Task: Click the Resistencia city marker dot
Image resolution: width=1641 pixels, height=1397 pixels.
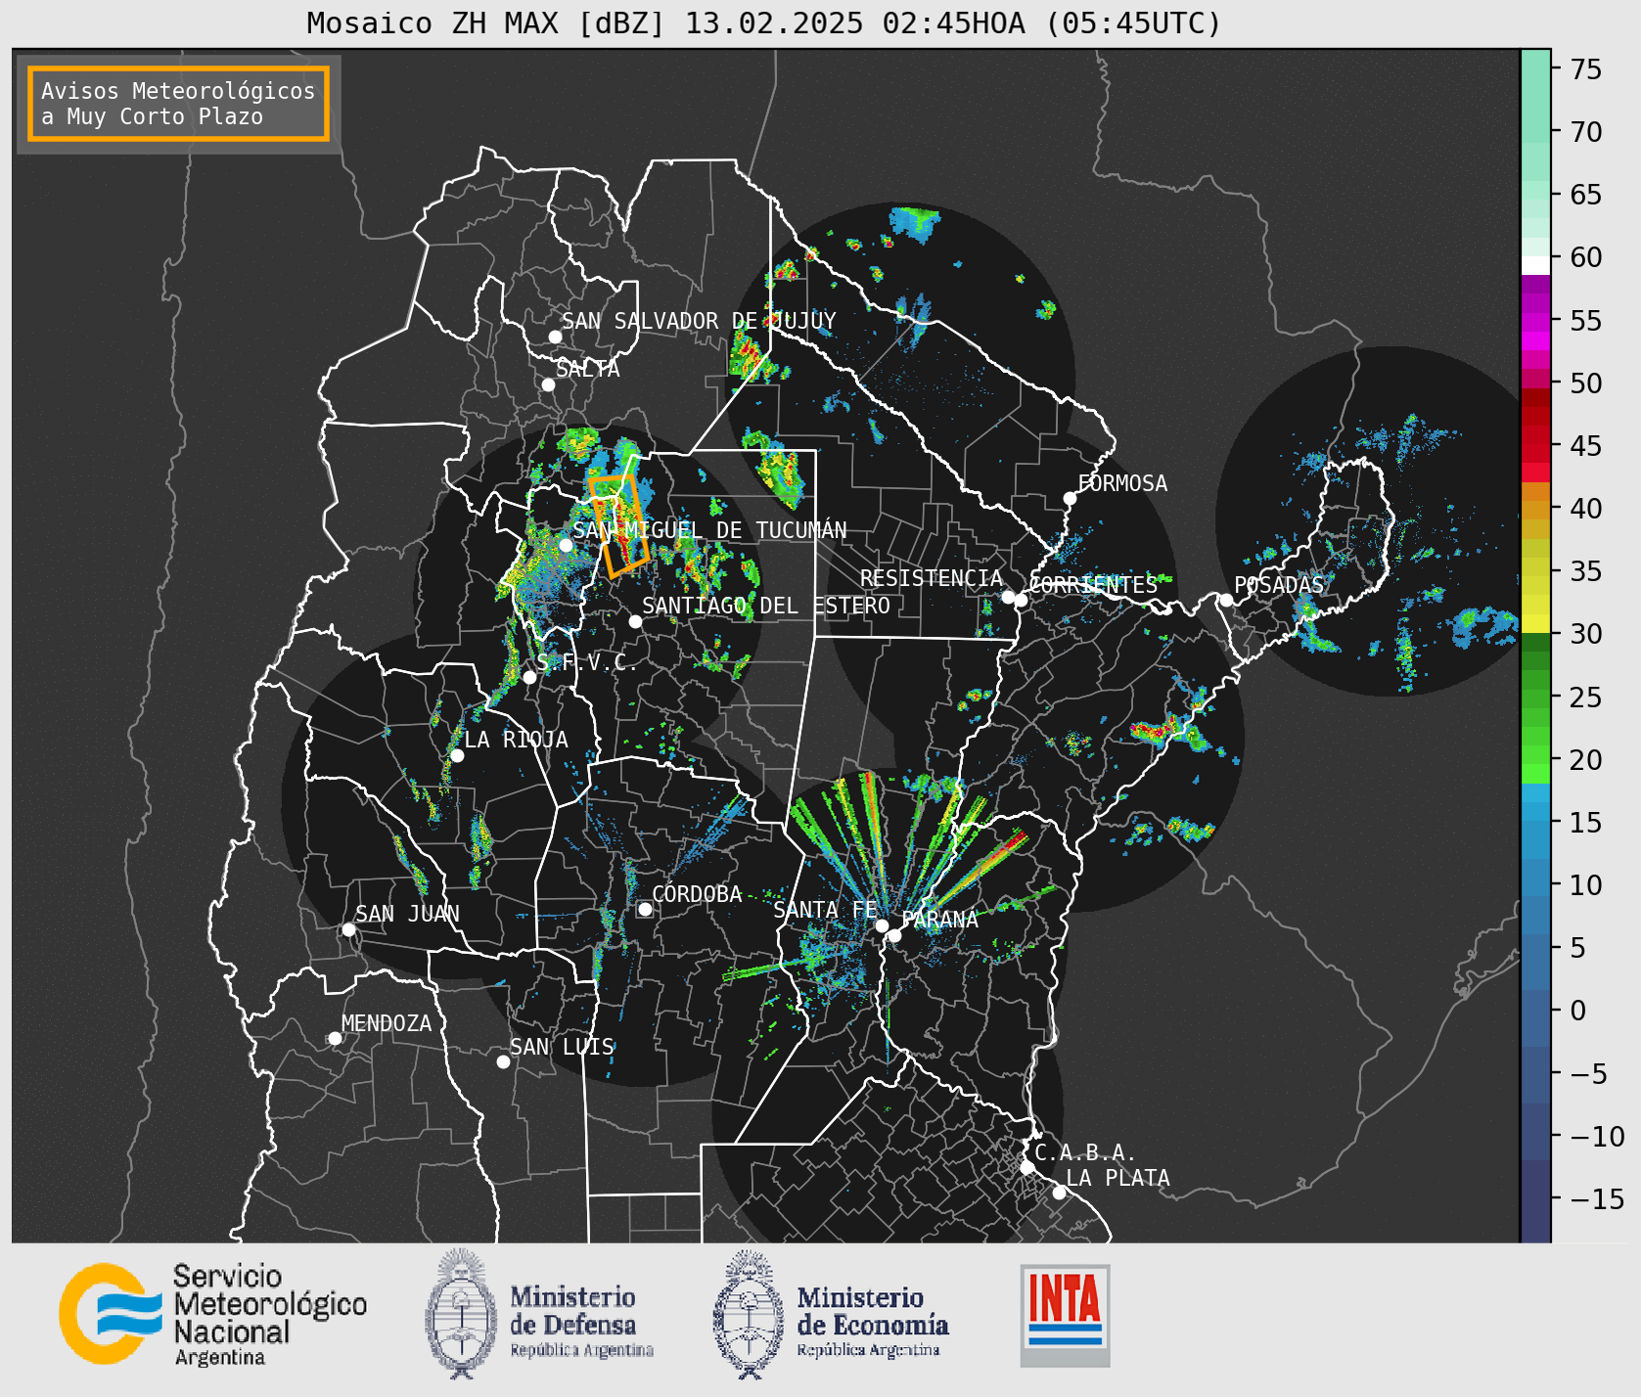Action: point(1008,597)
